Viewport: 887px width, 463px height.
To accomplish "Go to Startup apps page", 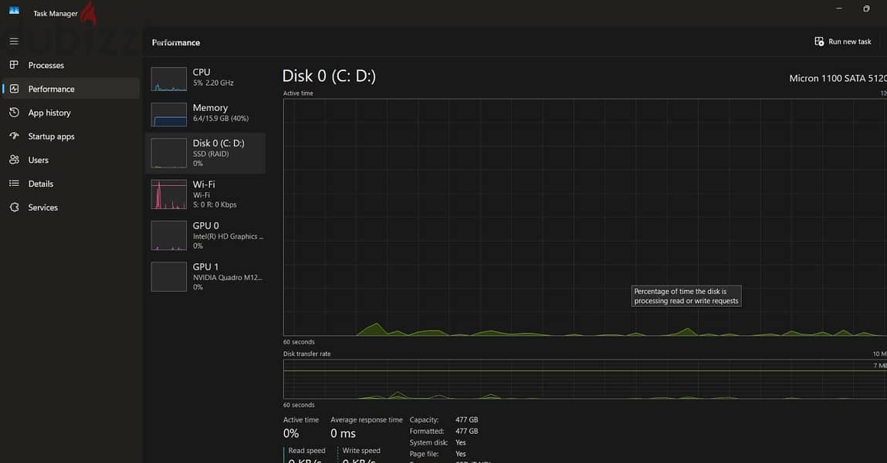I will click(71, 137).
